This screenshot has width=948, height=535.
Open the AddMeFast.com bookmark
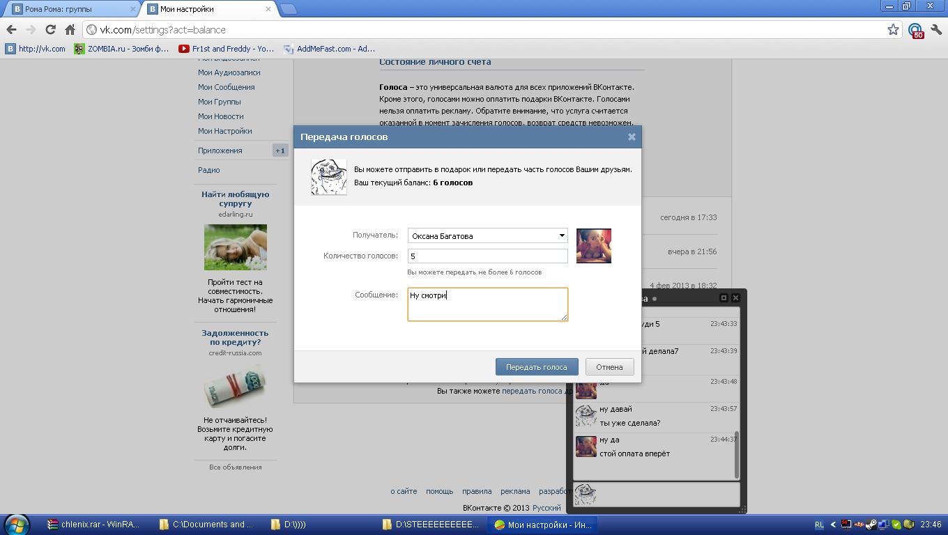[330, 49]
